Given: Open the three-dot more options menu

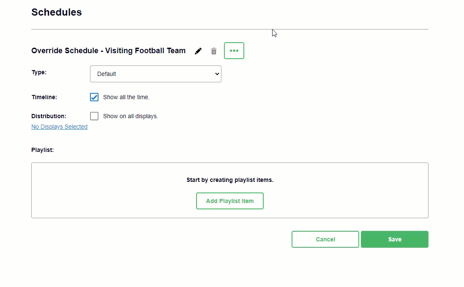Looking at the screenshot, I should (234, 51).
